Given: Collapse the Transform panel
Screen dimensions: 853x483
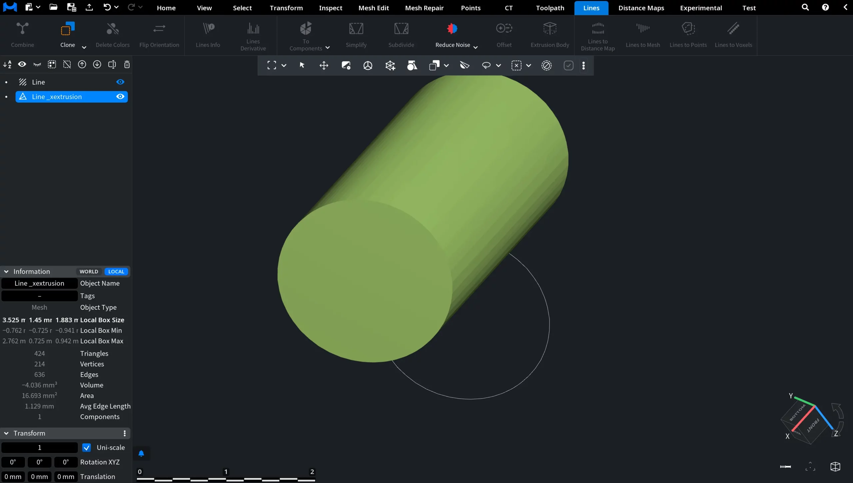Looking at the screenshot, I should 6,433.
